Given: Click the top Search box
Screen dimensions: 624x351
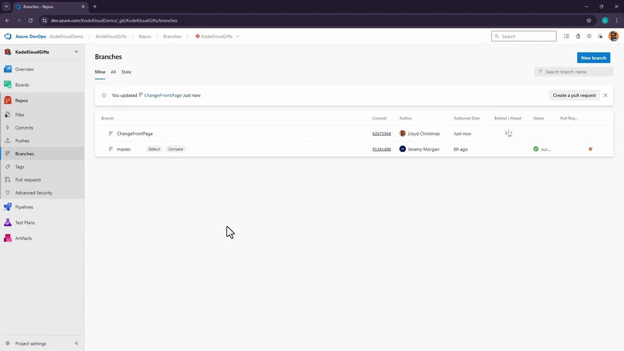Looking at the screenshot, I should [x=524, y=36].
